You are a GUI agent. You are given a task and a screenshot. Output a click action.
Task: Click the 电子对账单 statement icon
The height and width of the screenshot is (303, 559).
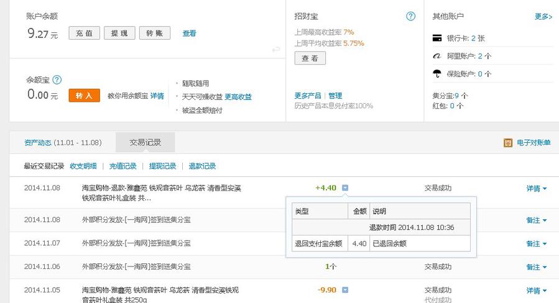pyautogui.click(x=508, y=143)
